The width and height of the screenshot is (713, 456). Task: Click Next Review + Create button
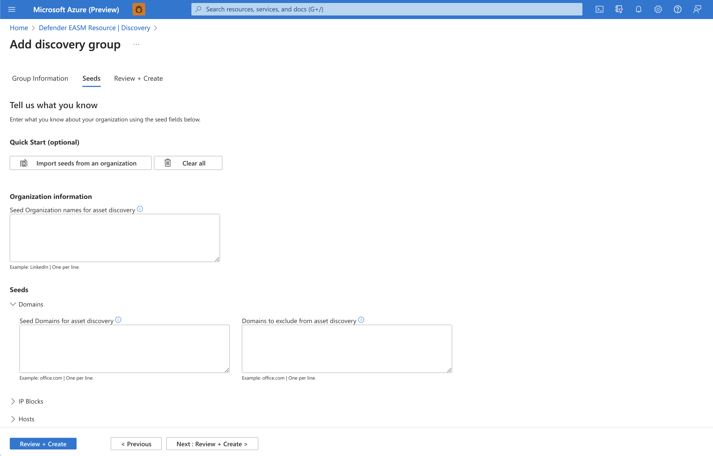tap(212, 443)
